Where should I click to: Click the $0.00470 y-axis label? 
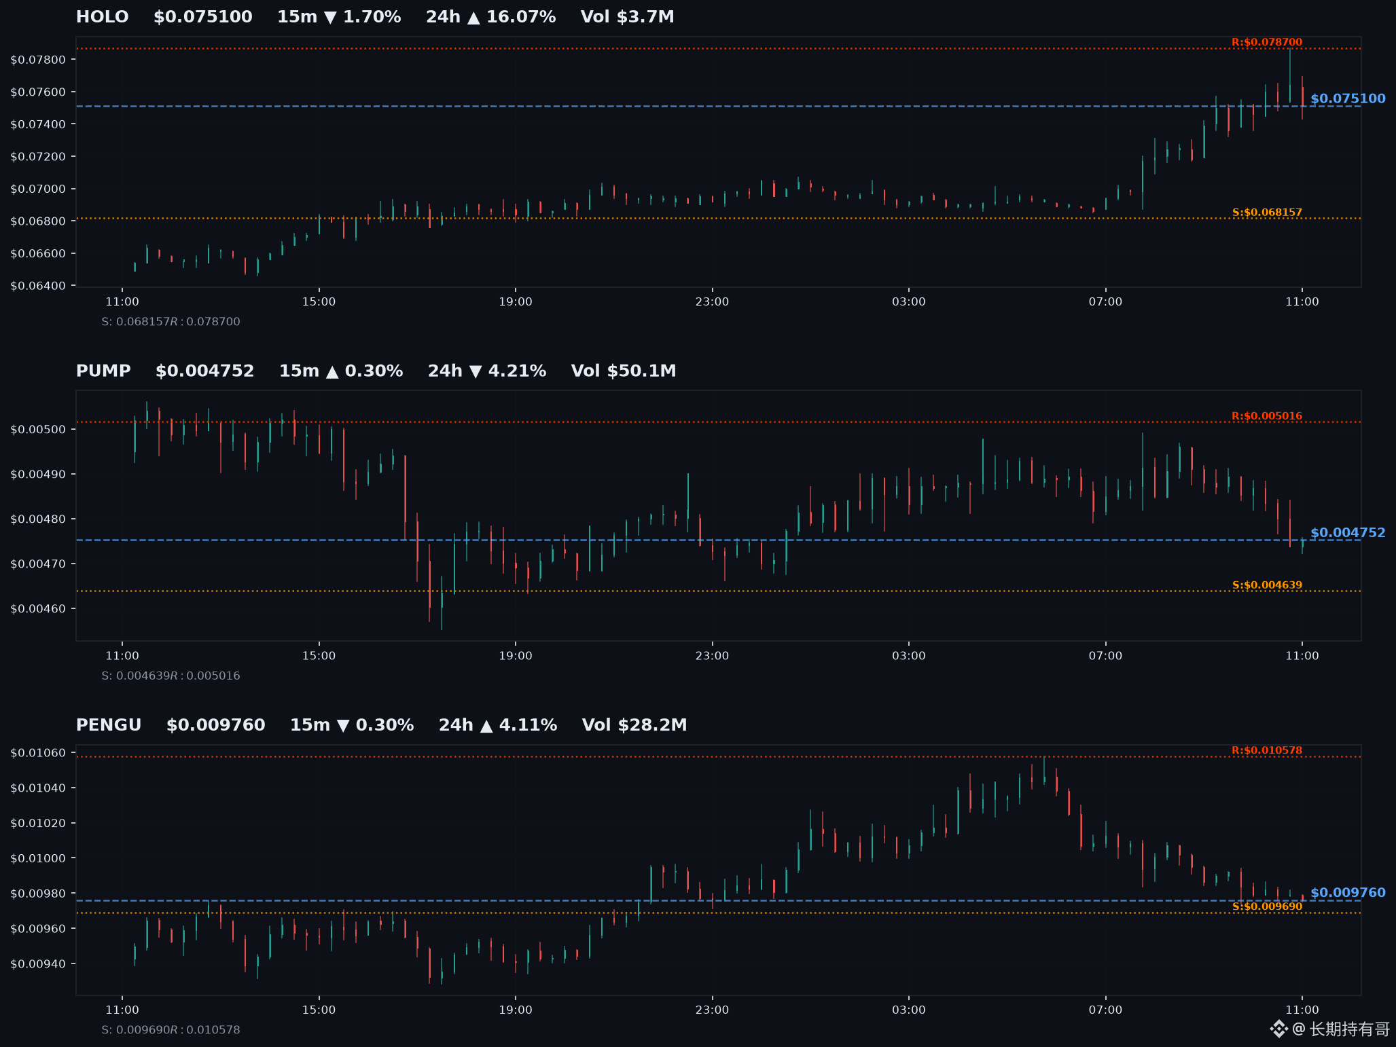[x=38, y=564]
